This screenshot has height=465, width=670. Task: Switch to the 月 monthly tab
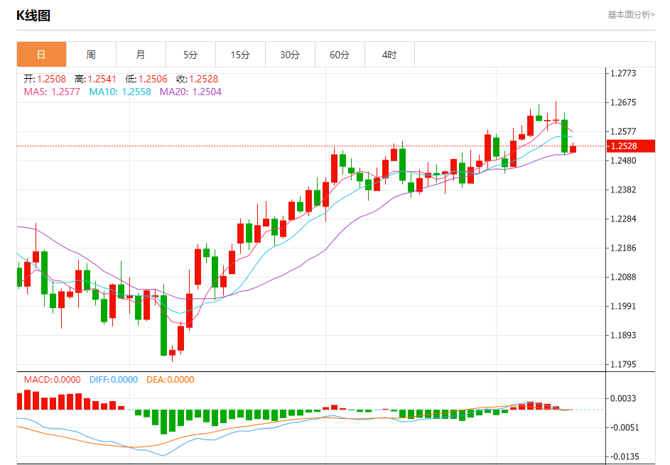click(x=141, y=54)
